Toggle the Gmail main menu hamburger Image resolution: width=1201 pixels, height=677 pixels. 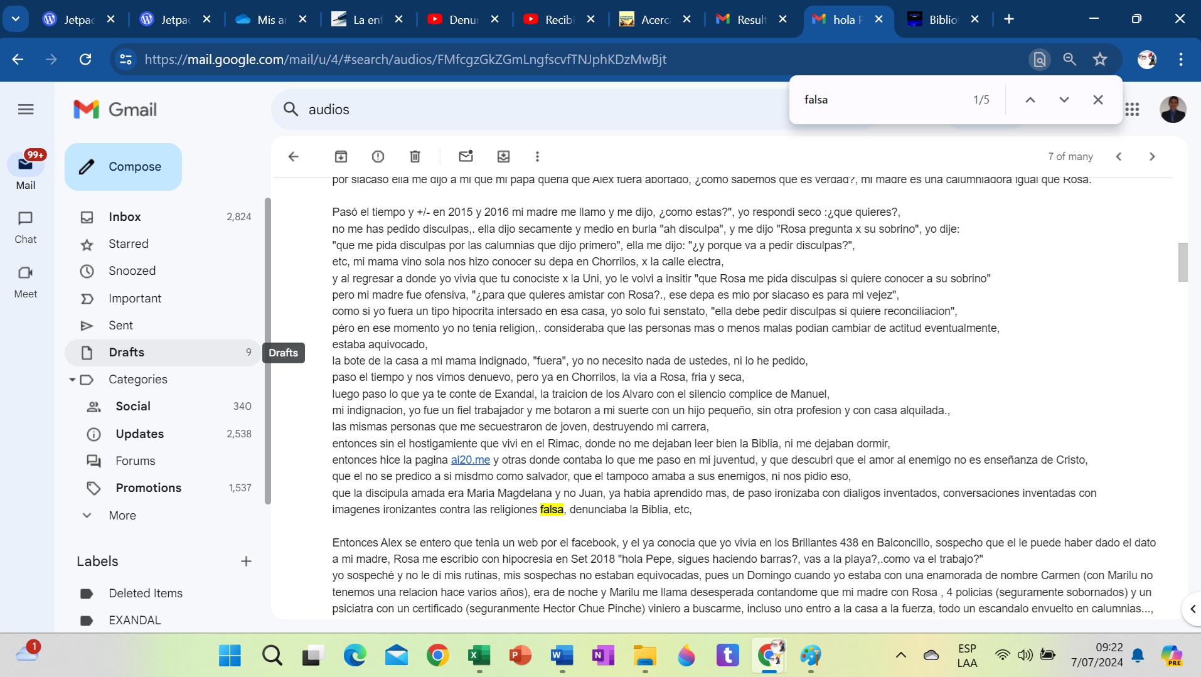(26, 110)
